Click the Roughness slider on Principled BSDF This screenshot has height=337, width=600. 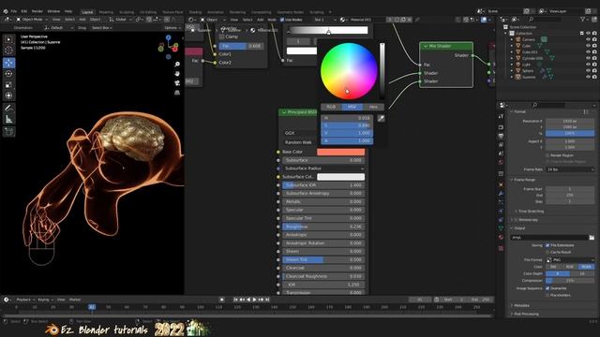coord(323,227)
